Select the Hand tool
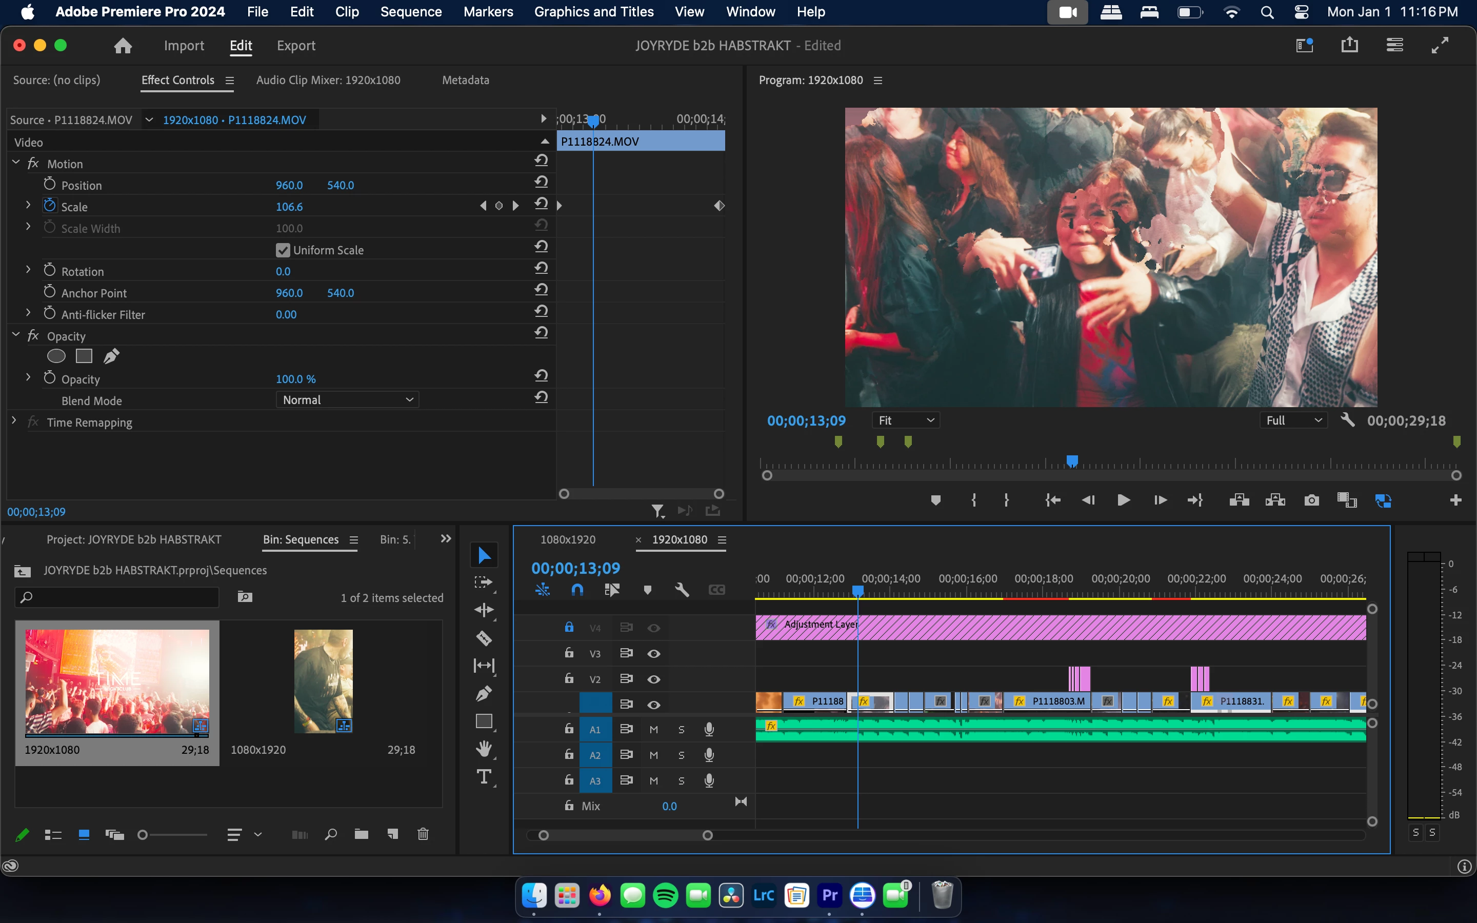Viewport: 1477px width, 923px height. click(484, 749)
